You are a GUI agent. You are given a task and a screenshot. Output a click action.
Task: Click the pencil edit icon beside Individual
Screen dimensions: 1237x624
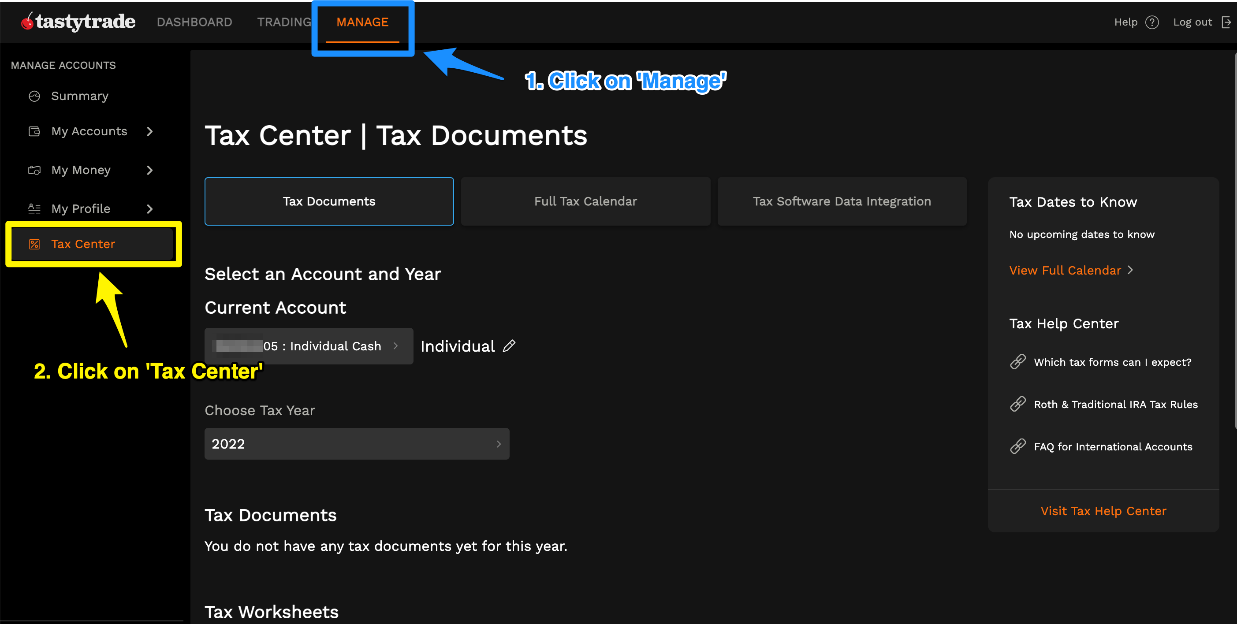click(509, 346)
